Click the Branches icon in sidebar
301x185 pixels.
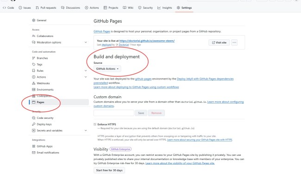click(x=34, y=58)
